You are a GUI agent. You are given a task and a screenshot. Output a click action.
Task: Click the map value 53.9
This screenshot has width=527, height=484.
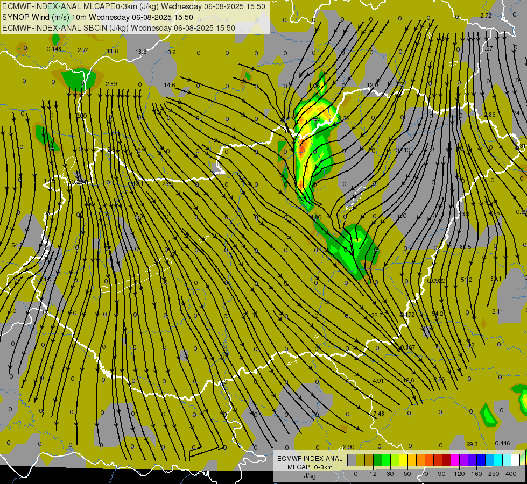point(463,214)
